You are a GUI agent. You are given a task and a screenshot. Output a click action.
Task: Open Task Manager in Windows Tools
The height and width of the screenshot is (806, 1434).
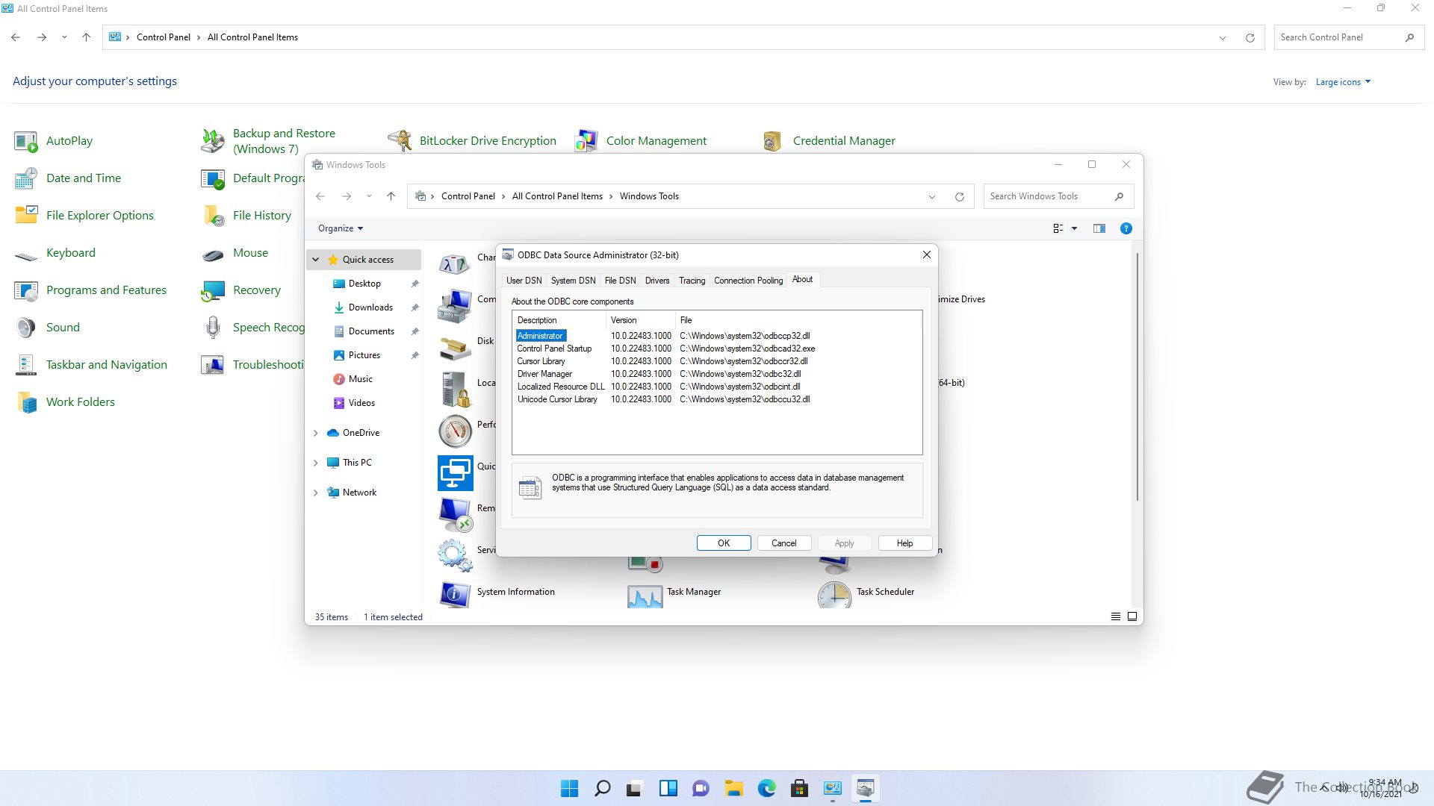pos(693,592)
